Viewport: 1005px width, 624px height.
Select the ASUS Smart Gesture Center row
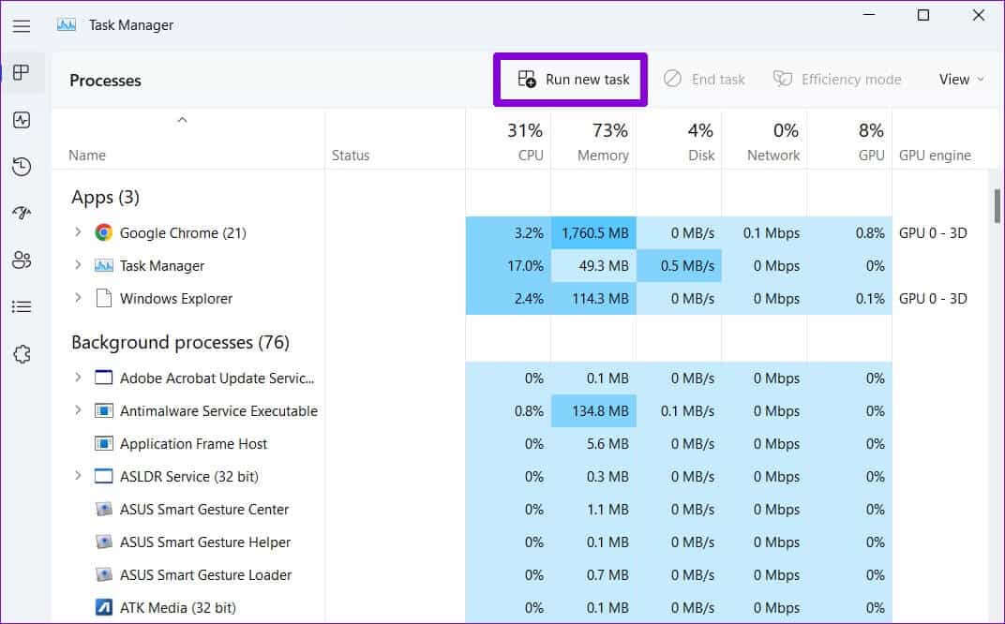tap(519, 510)
